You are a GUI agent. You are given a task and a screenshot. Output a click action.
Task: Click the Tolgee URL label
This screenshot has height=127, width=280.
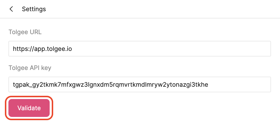point(25,32)
